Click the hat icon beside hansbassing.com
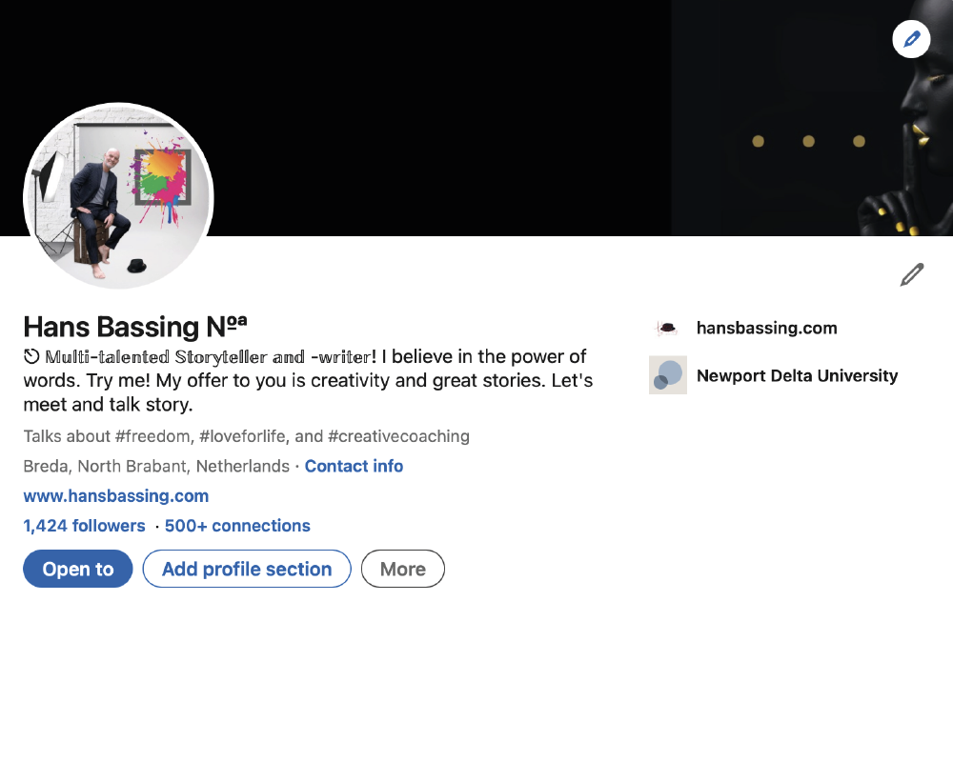 coord(667,328)
